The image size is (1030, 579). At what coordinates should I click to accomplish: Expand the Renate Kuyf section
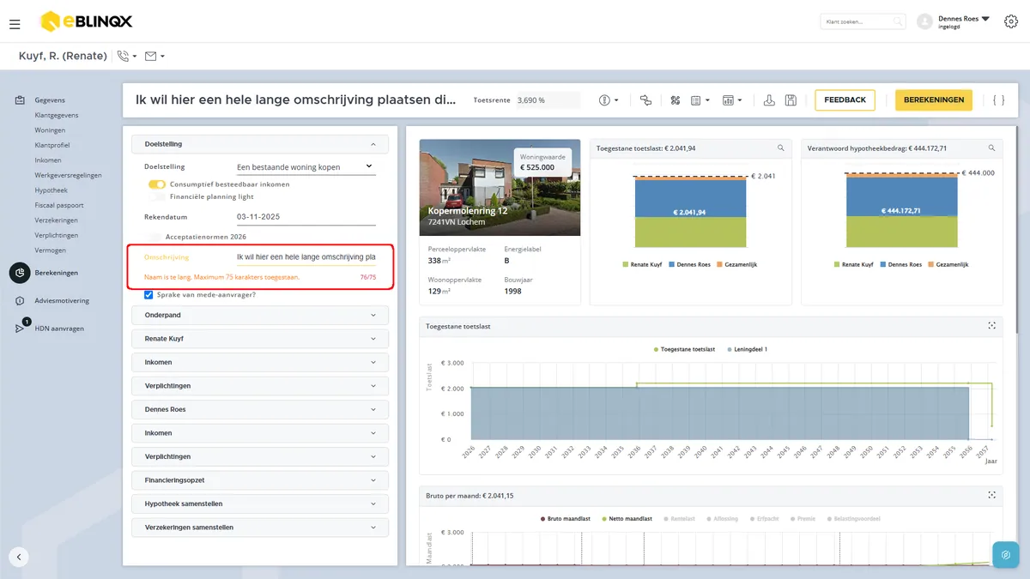260,339
